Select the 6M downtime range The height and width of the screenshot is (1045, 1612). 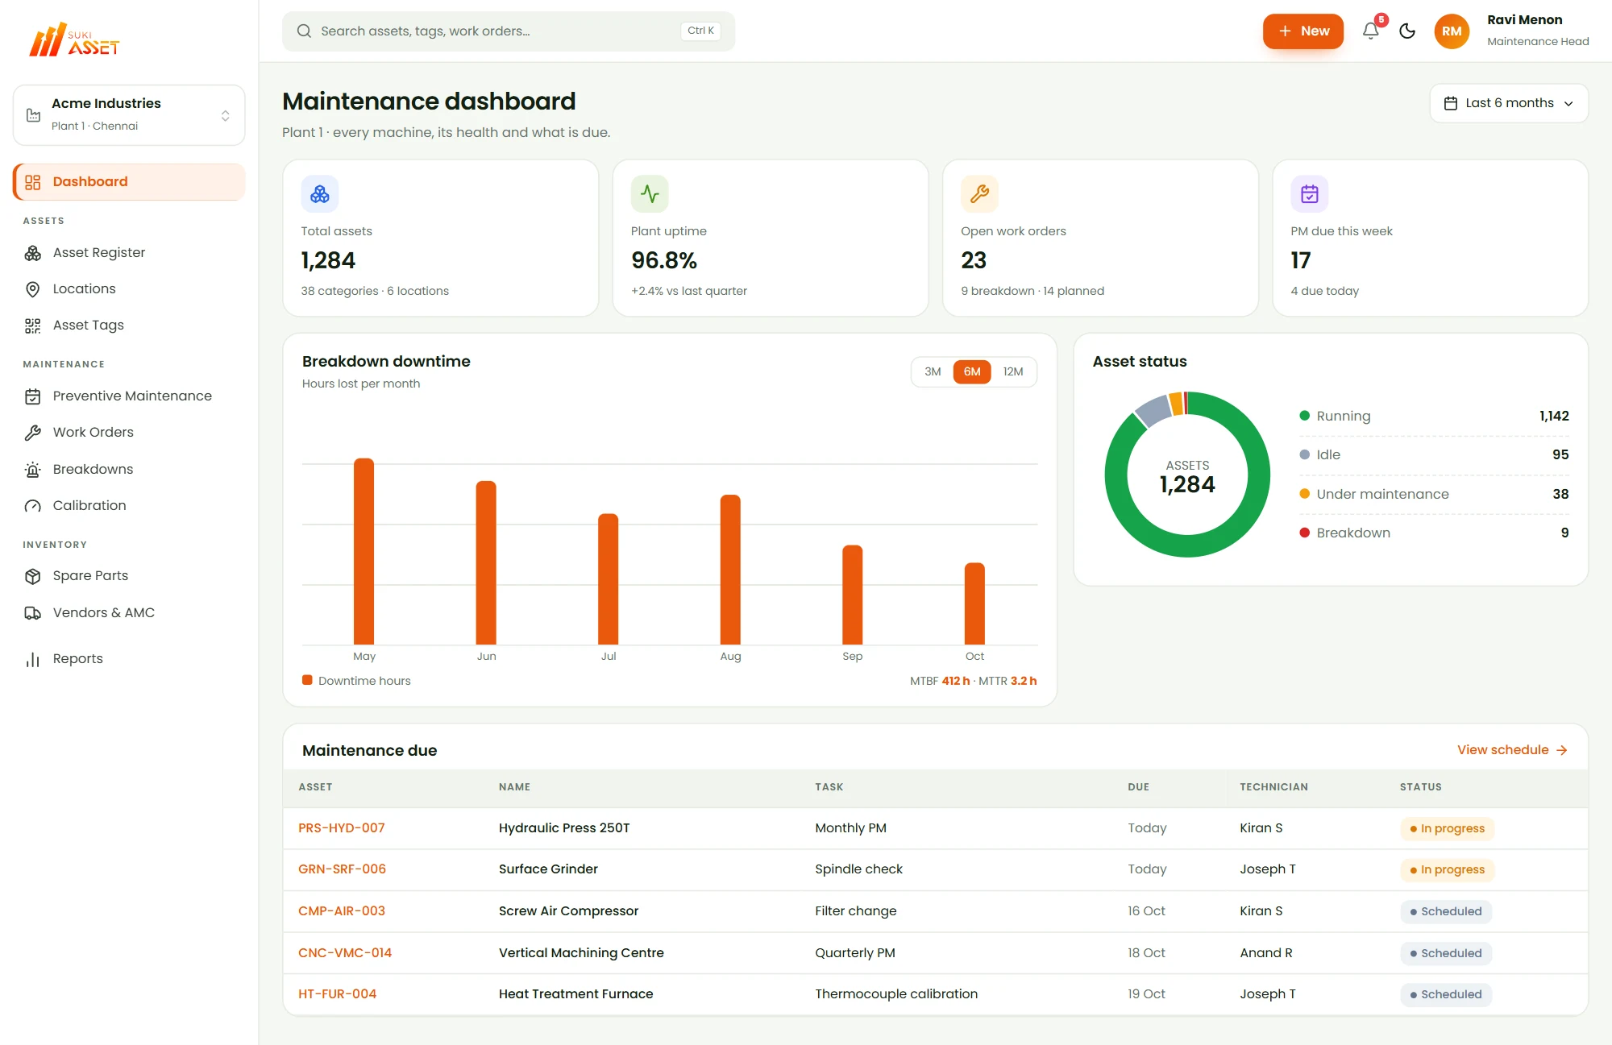coord(972,371)
